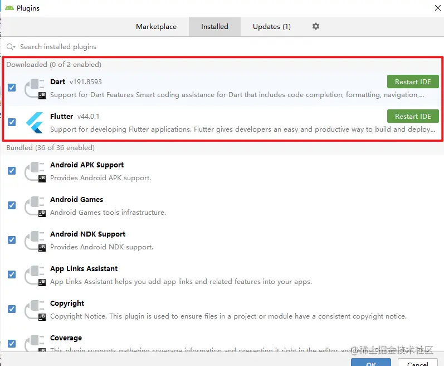
Task: Toggle App Links Assistant checkbox
Action: point(12,274)
